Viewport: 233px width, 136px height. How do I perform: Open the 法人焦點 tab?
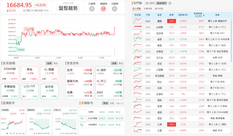pyautogui.click(x=137, y=9)
